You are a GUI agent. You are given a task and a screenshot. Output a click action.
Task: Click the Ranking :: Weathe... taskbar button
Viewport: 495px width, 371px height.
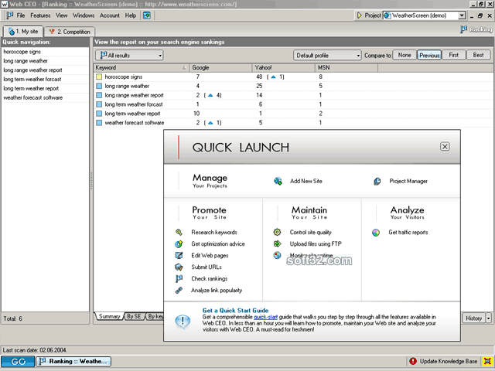point(73,361)
